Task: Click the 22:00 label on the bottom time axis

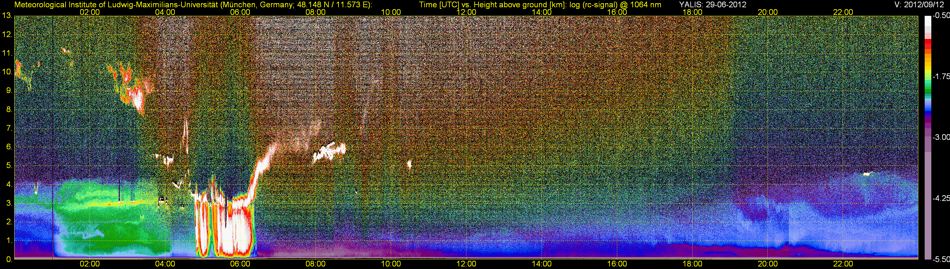Action: coord(843,264)
